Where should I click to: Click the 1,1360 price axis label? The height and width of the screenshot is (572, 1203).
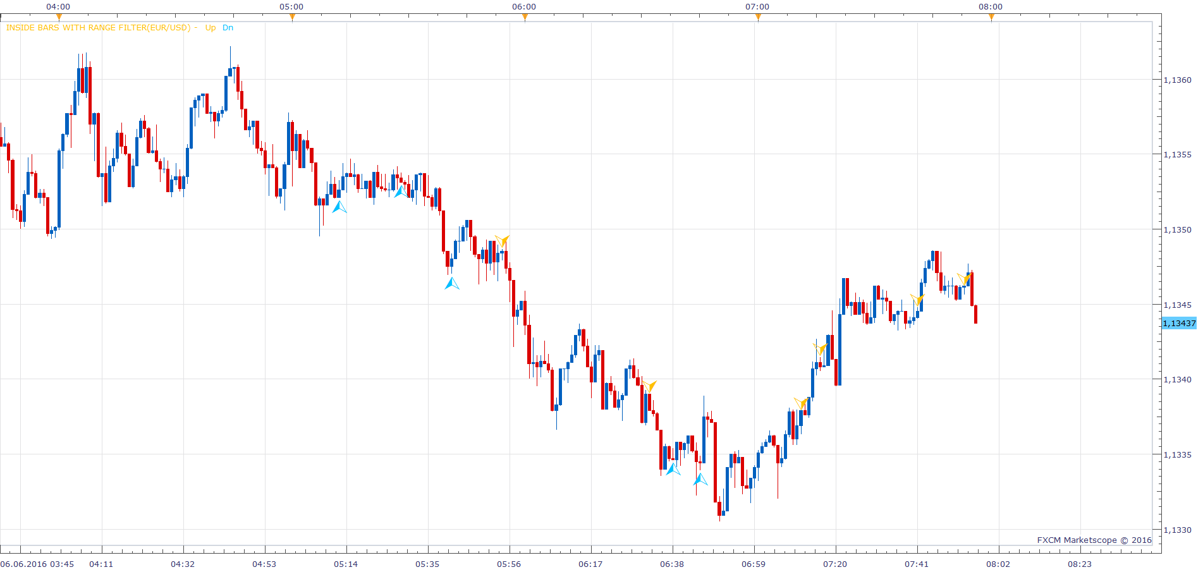pos(1177,80)
